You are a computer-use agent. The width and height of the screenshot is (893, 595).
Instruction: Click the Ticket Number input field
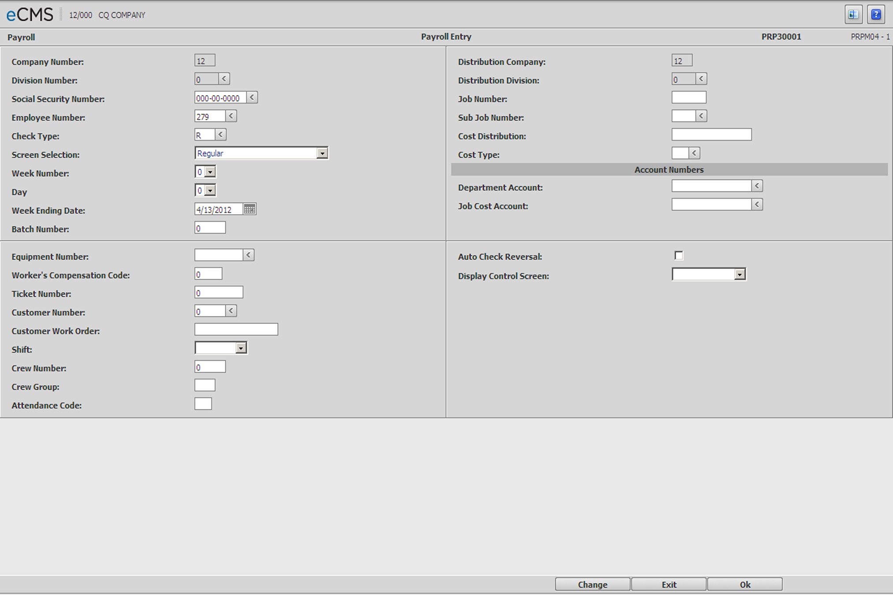click(x=219, y=292)
